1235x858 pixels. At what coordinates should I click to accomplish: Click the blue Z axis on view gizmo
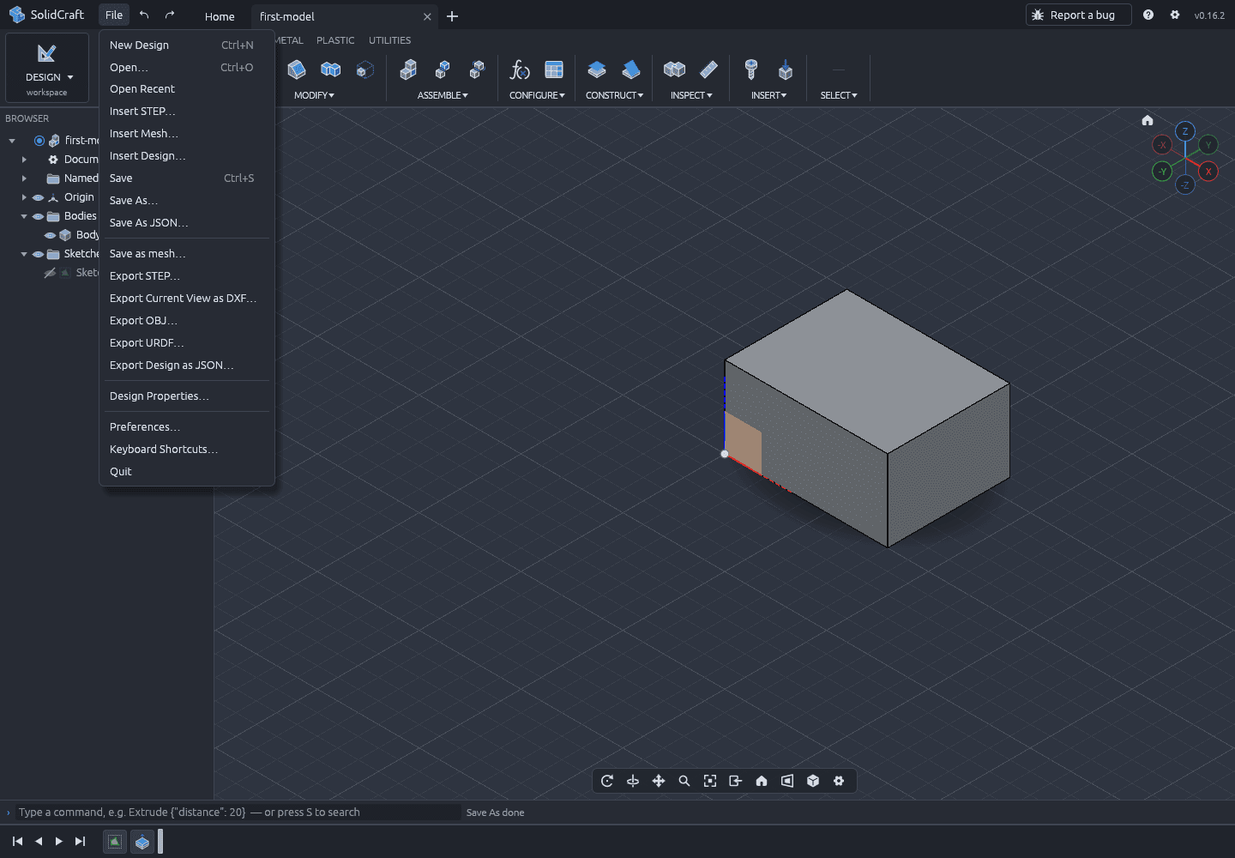(1185, 131)
